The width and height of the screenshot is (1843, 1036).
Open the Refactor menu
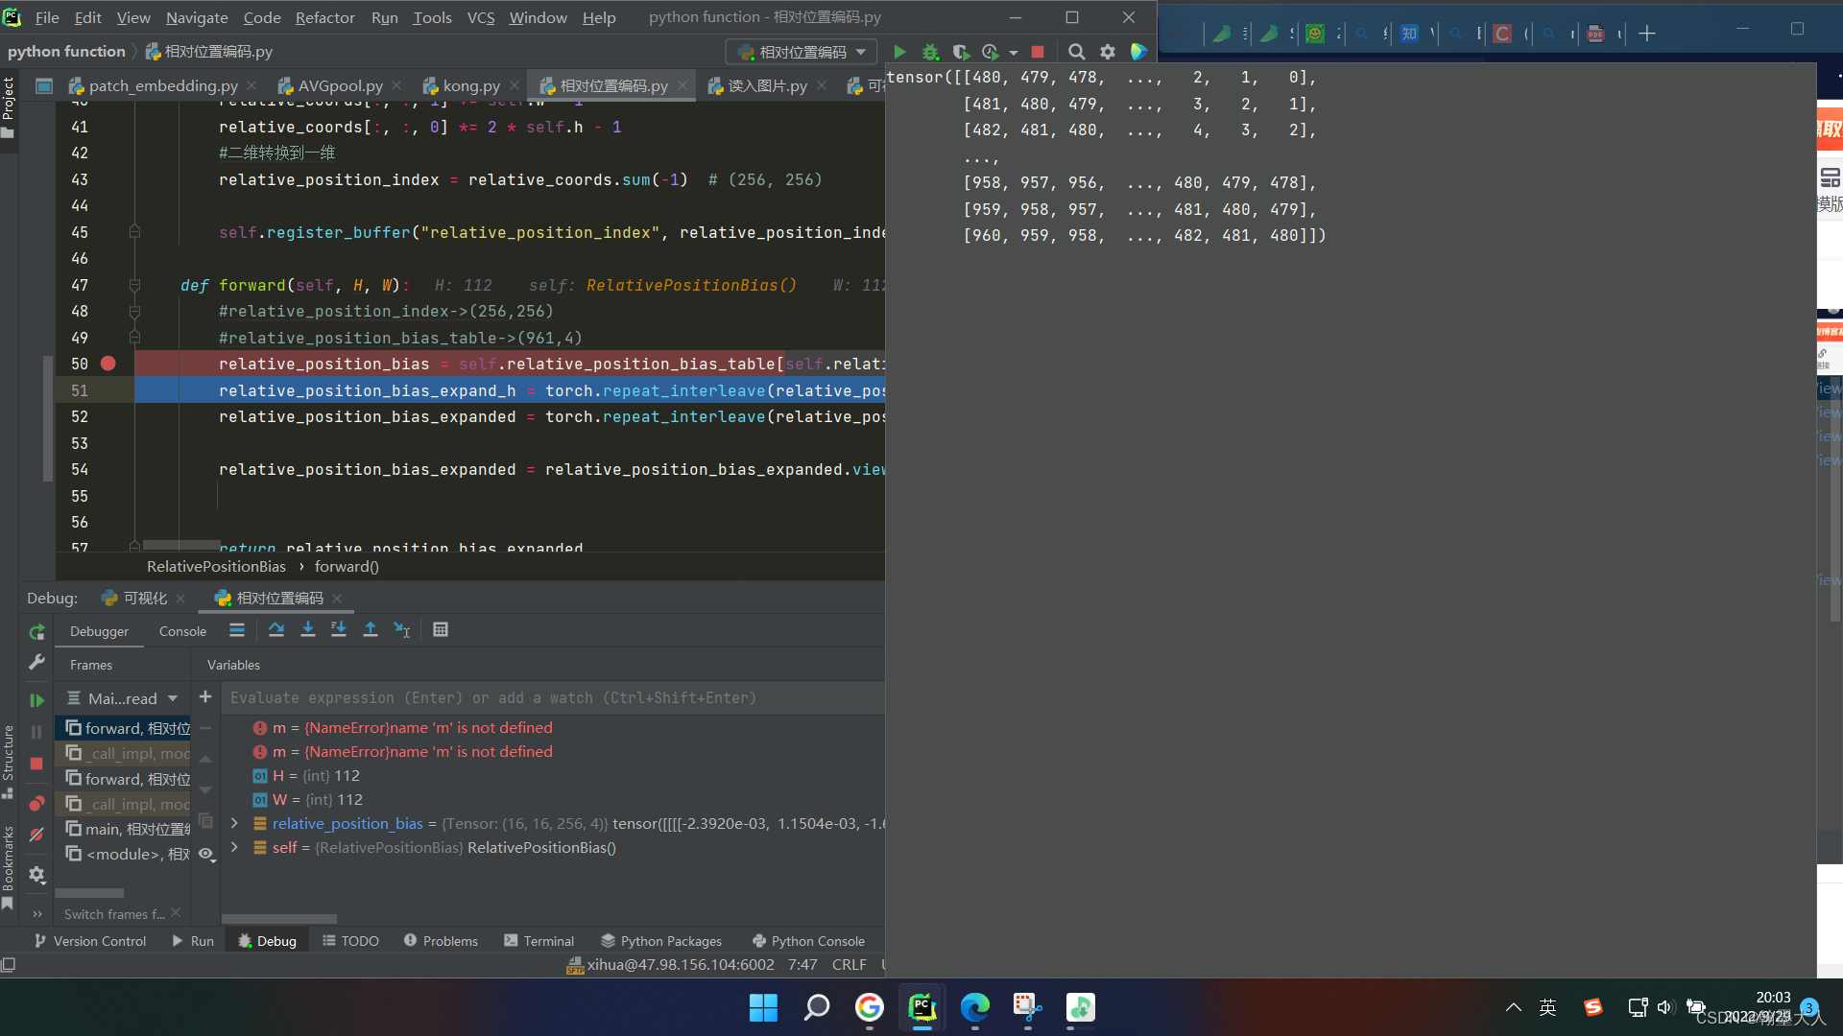[324, 17]
